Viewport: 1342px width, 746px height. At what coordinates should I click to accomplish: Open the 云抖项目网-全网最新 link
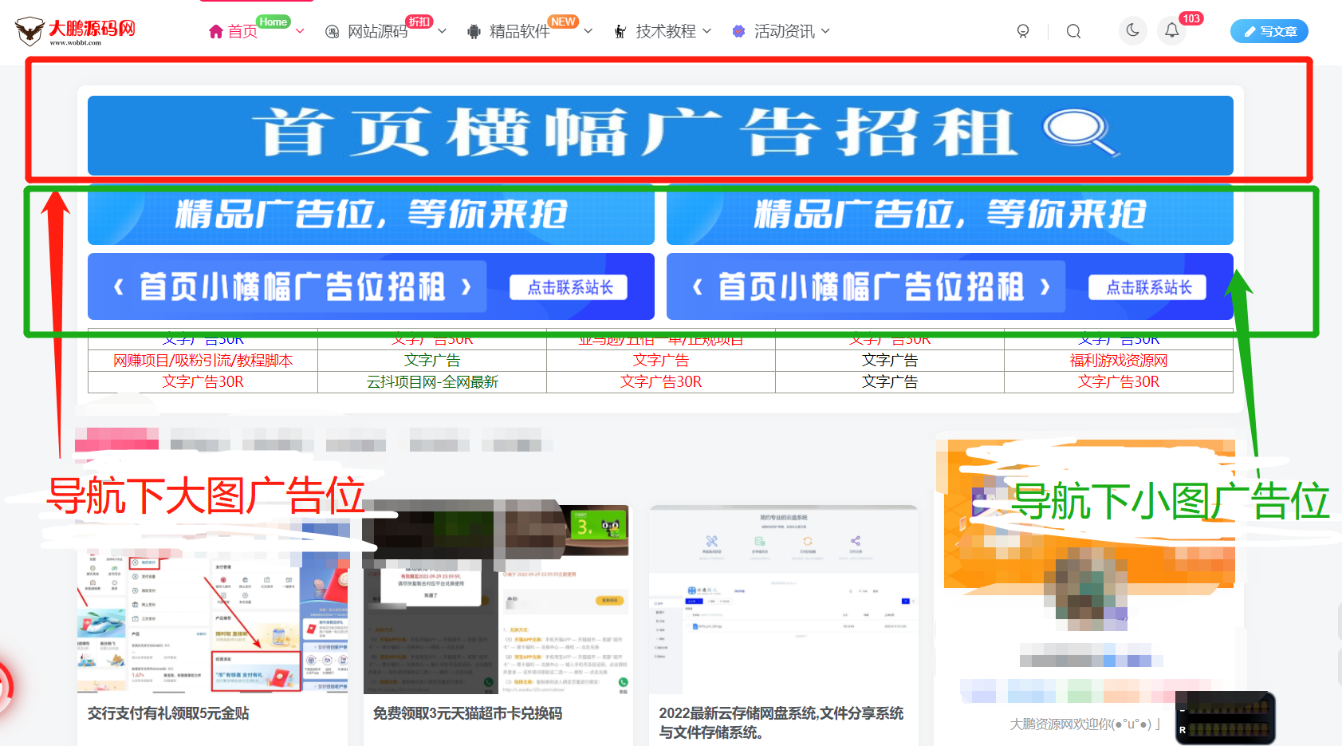(432, 382)
